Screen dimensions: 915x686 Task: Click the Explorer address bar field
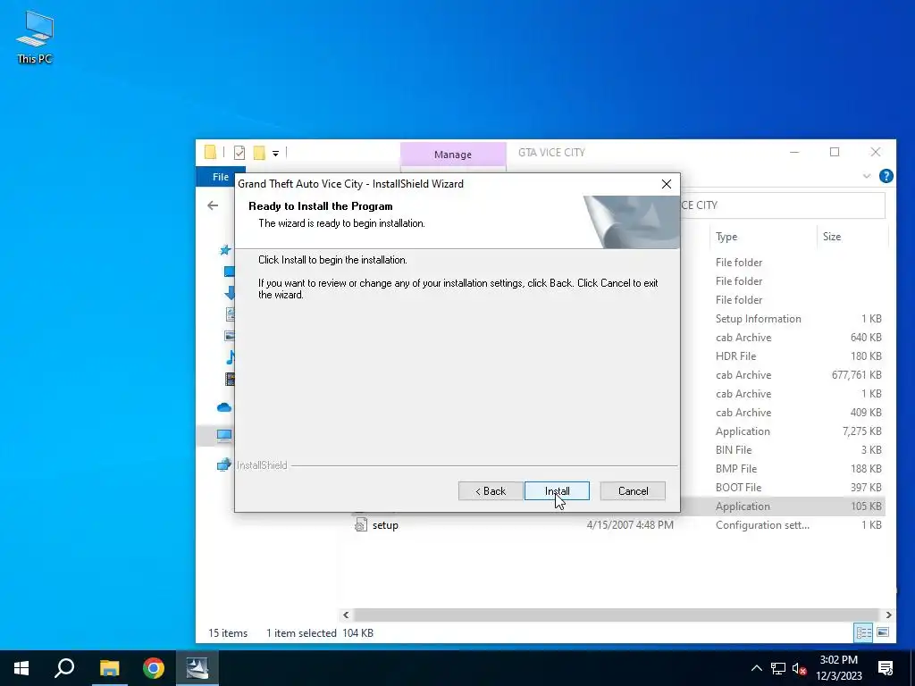(x=782, y=205)
